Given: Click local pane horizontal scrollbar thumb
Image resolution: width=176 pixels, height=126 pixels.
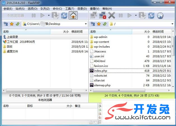Looking at the screenshot, I should pyautogui.click(x=39, y=90).
